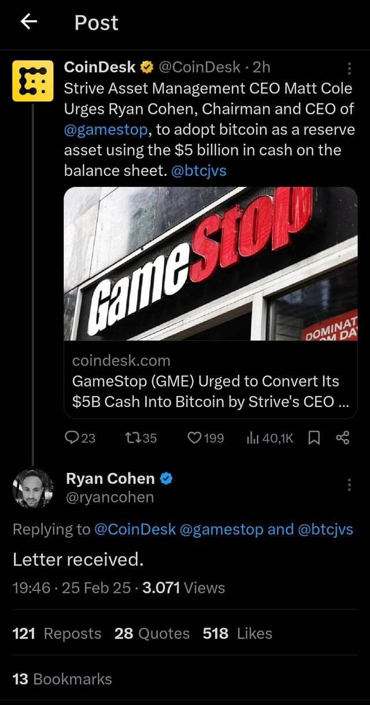Click Ryan Cohen's blue verified badge
The width and height of the screenshot is (370, 705).
click(168, 478)
